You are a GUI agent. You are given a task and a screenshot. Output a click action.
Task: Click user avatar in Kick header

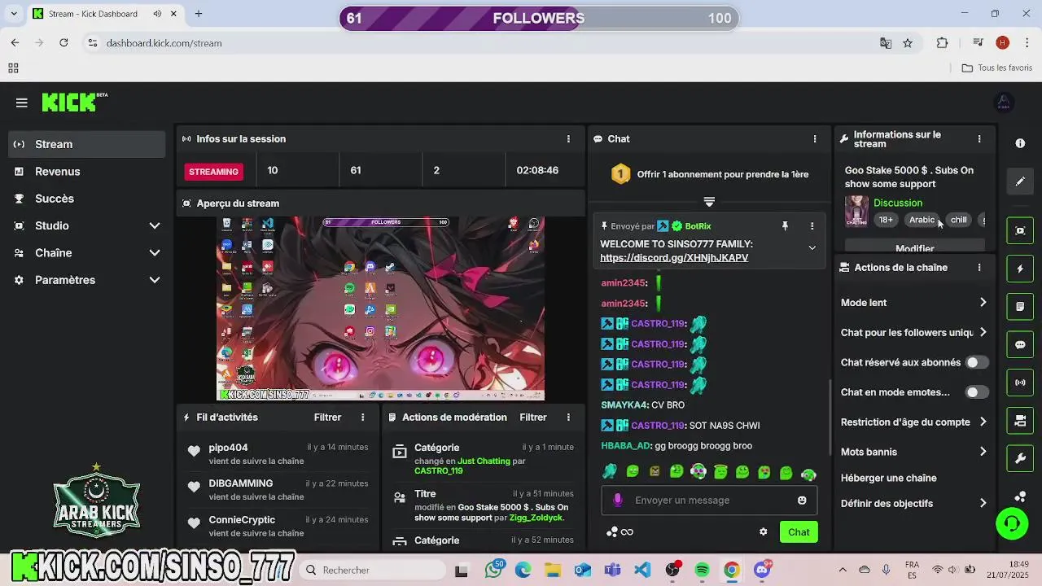tap(1004, 103)
